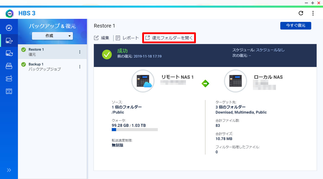Click the Restore 1 green status check
This screenshot has height=179, width=323.
coord(24,50)
